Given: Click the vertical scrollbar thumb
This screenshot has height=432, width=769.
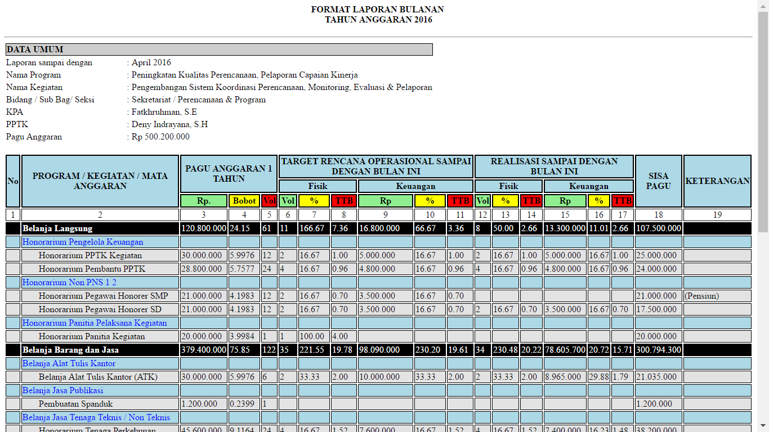Looking at the screenshot, I should pos(763,121).
